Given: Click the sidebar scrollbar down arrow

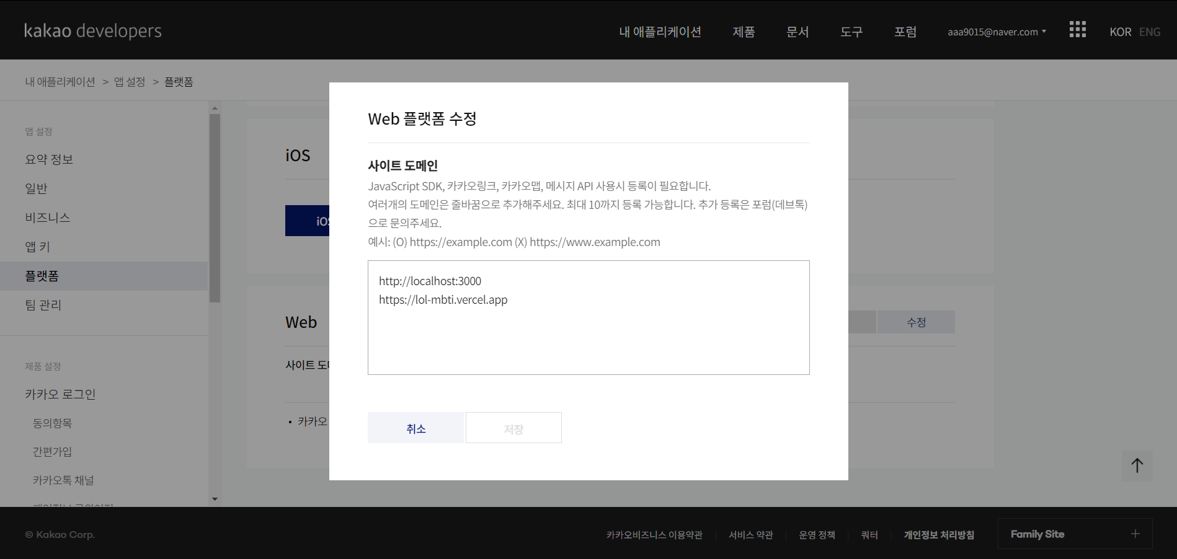Looking at the screenshot, I should pos(215,499).
